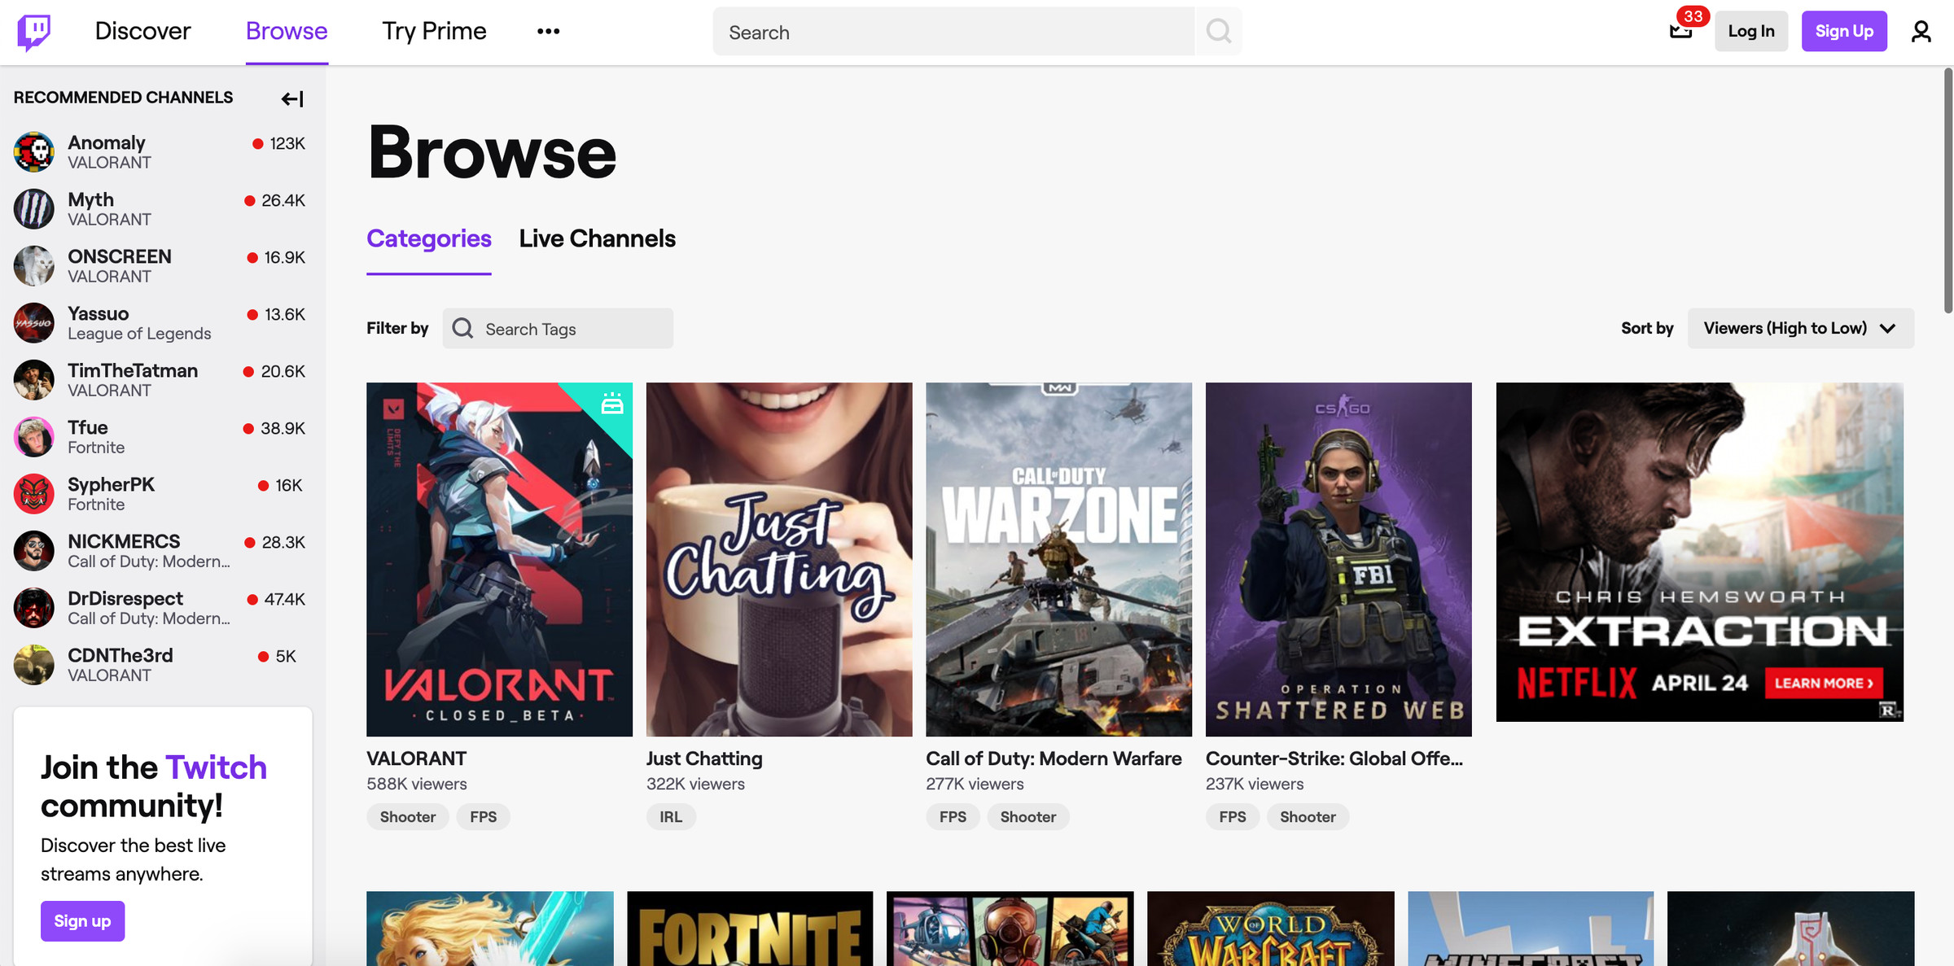
Task: Open Anomaly's channel avatar
Action: tap(34, 152)
